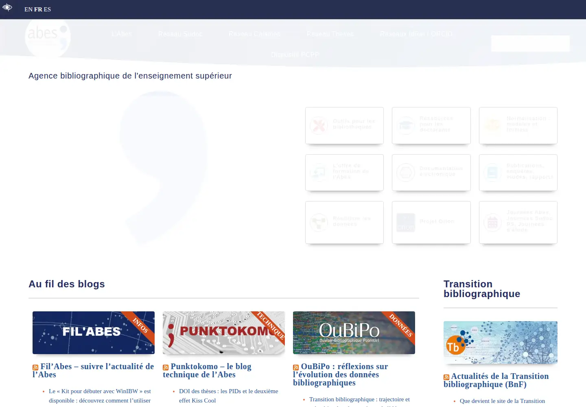Click the Normalisation modèles et formats icon

coord(492,125)
